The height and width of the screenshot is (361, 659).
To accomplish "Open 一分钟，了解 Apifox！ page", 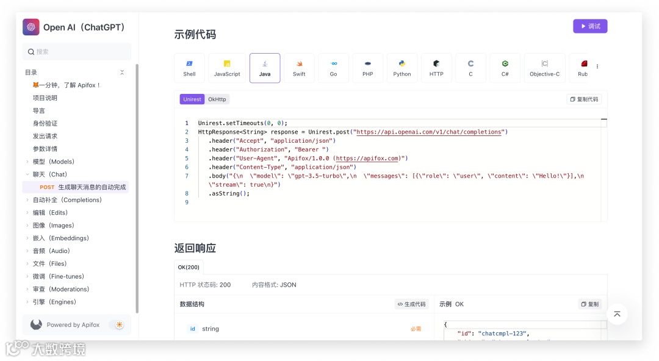I will tap(67, 85).
